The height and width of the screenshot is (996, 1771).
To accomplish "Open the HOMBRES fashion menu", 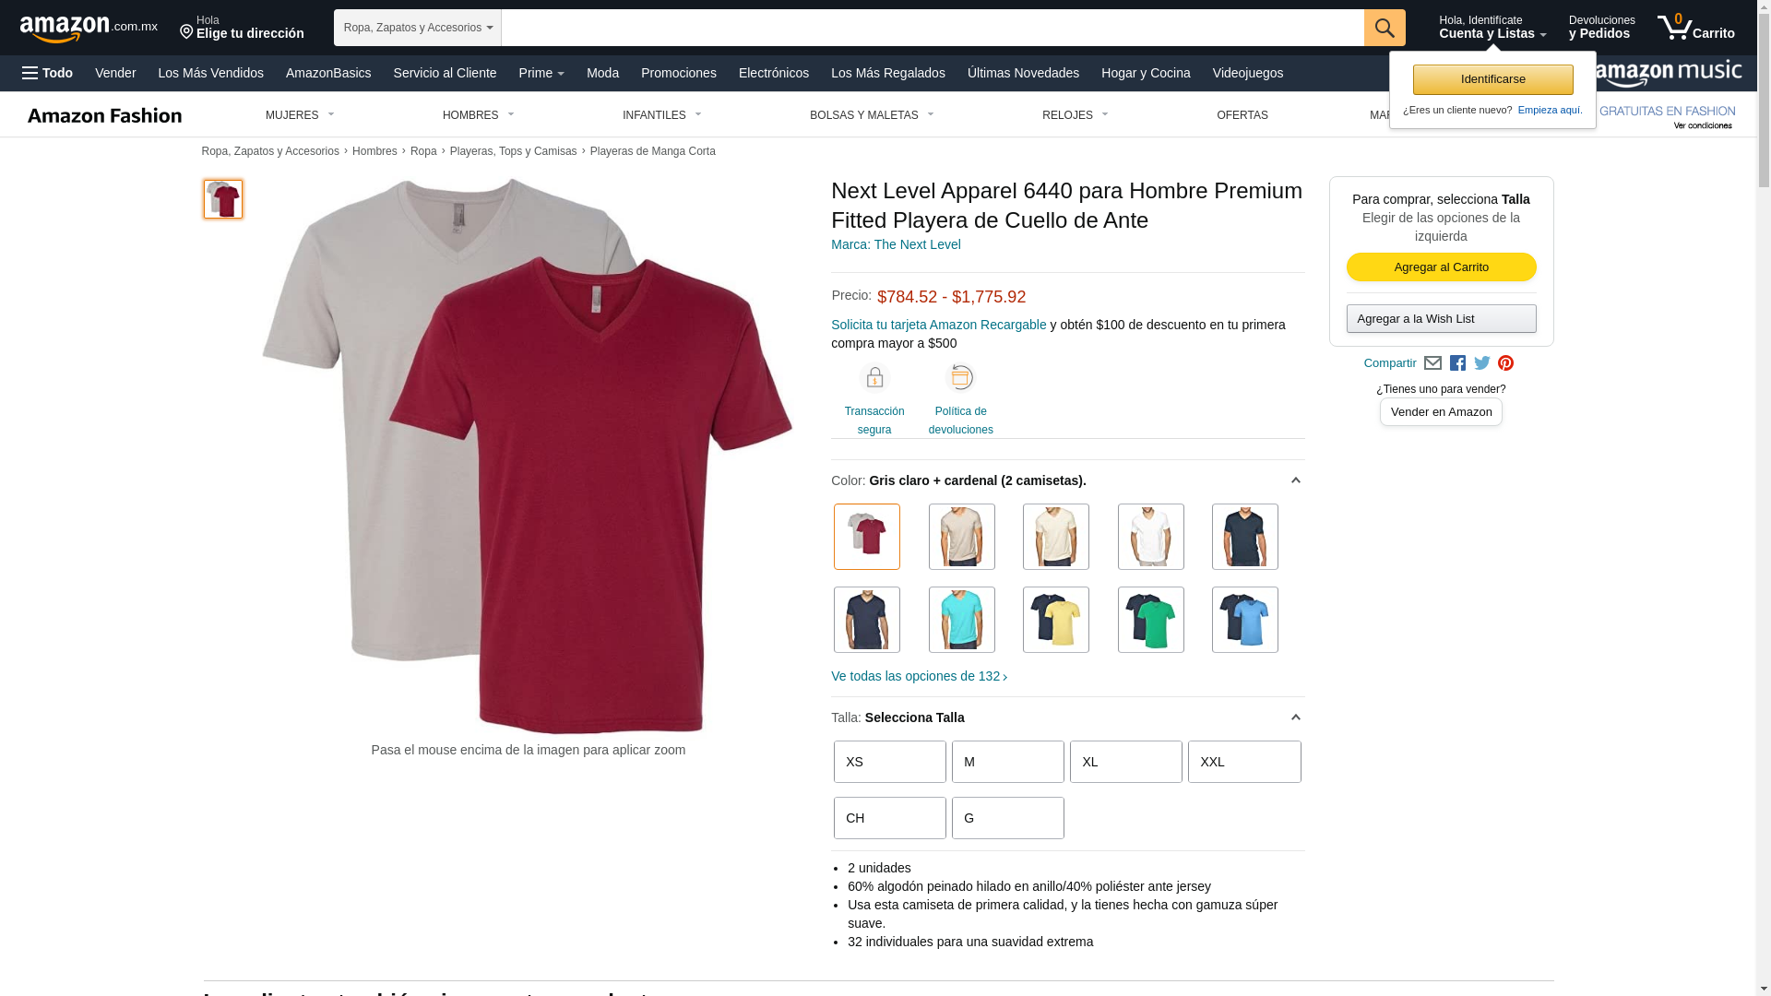I will coord(479,115).
